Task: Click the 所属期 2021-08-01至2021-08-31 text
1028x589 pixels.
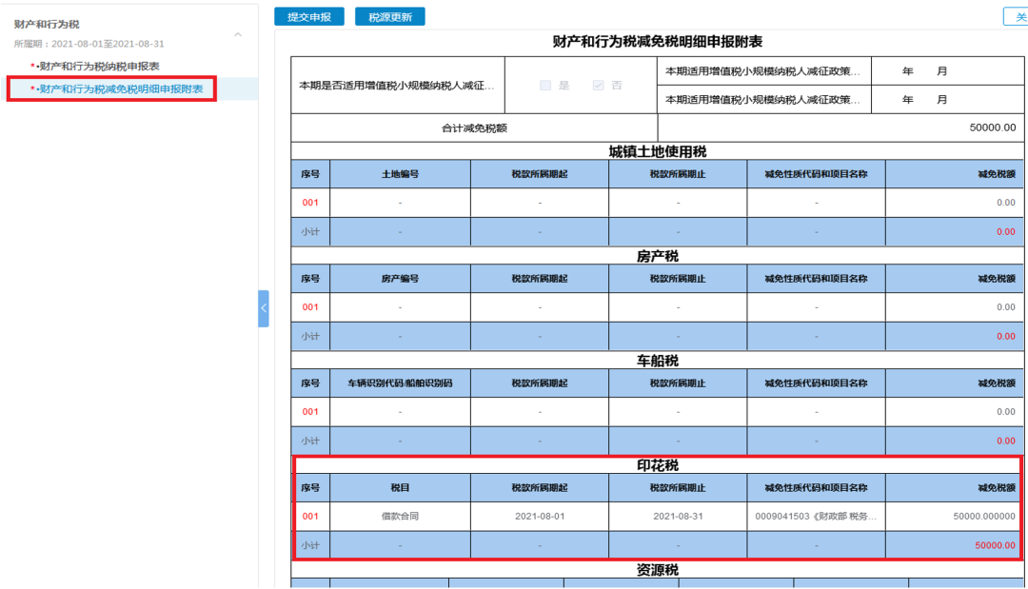Action: [x=89, y=44]
